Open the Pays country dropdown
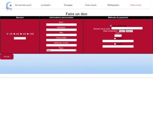 pyautogui.click(x=61, y=50)
